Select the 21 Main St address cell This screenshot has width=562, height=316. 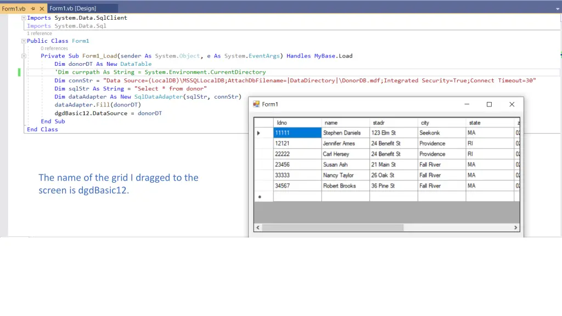394,165
